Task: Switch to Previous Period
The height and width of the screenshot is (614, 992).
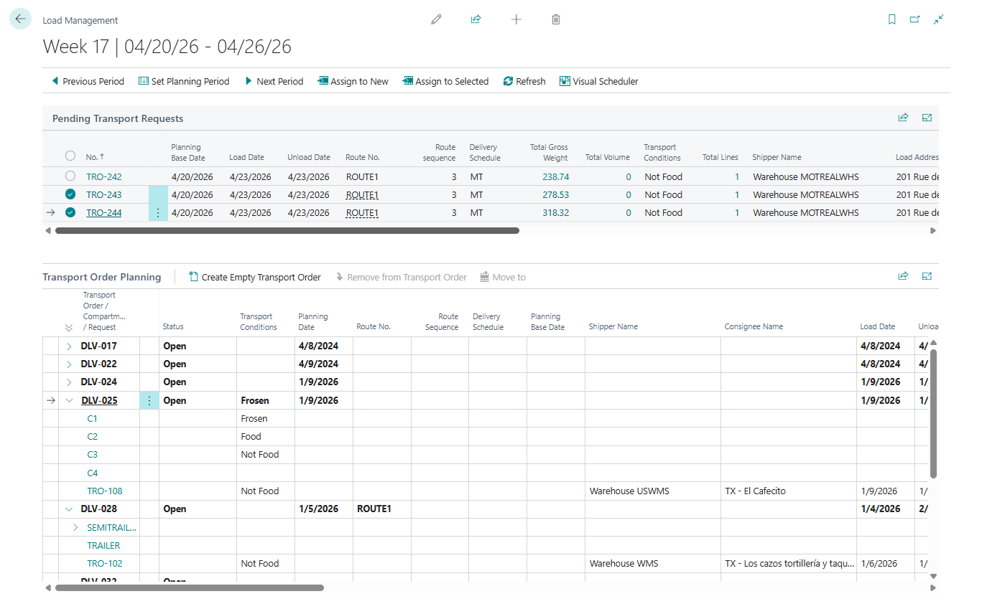Action: [87, 81]
